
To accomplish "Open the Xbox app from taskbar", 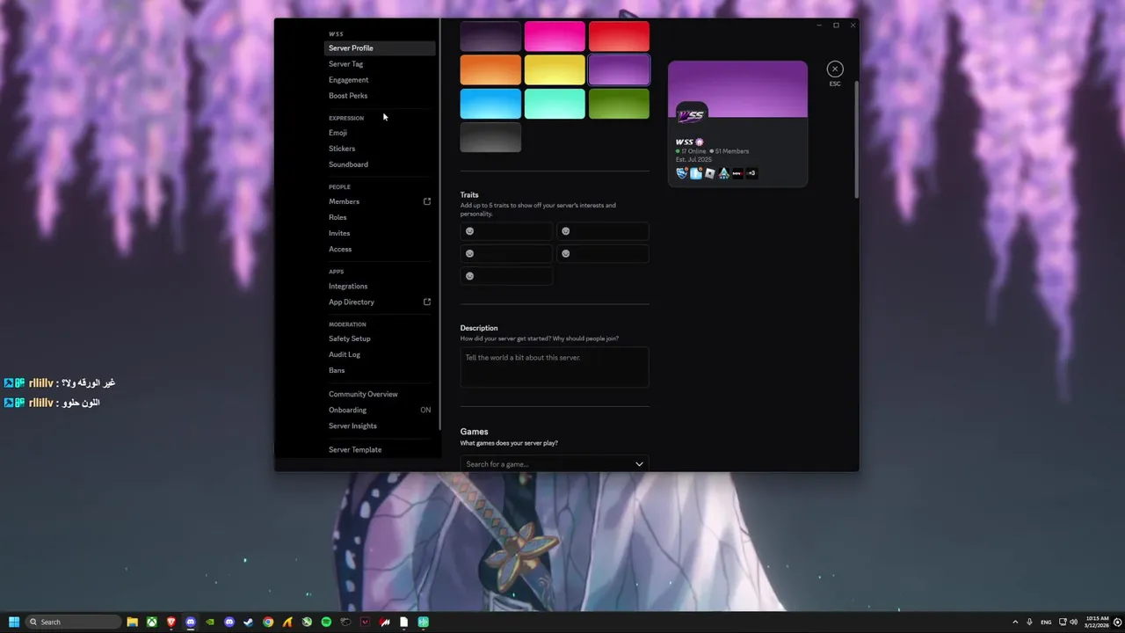I will pyautogui.click(x=151, y=622).
